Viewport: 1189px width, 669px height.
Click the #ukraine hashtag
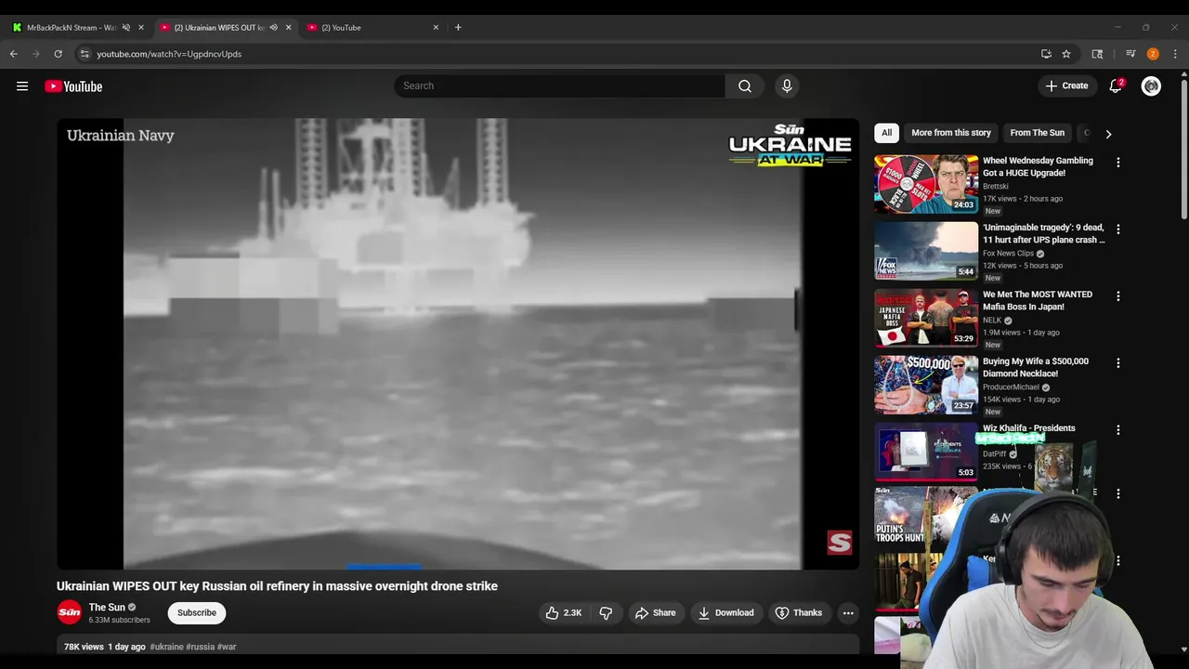pos(166,647)
